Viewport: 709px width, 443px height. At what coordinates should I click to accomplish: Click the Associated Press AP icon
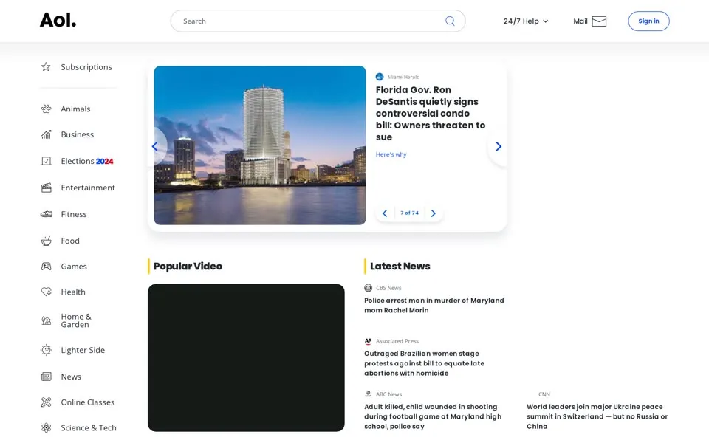pos(368,341)
